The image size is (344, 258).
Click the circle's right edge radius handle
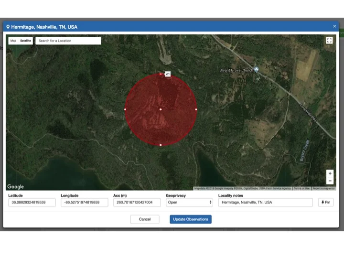click(x=196, y=109)
